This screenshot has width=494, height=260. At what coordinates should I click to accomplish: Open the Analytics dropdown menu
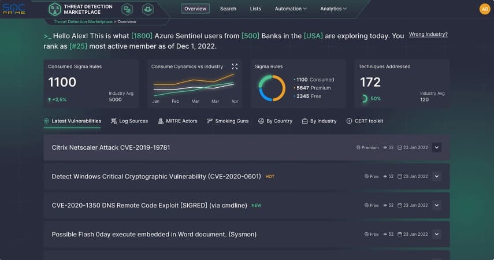[x=333, y=9]
